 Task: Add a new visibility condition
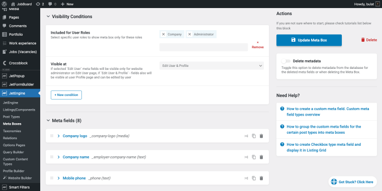pos(66,95)
